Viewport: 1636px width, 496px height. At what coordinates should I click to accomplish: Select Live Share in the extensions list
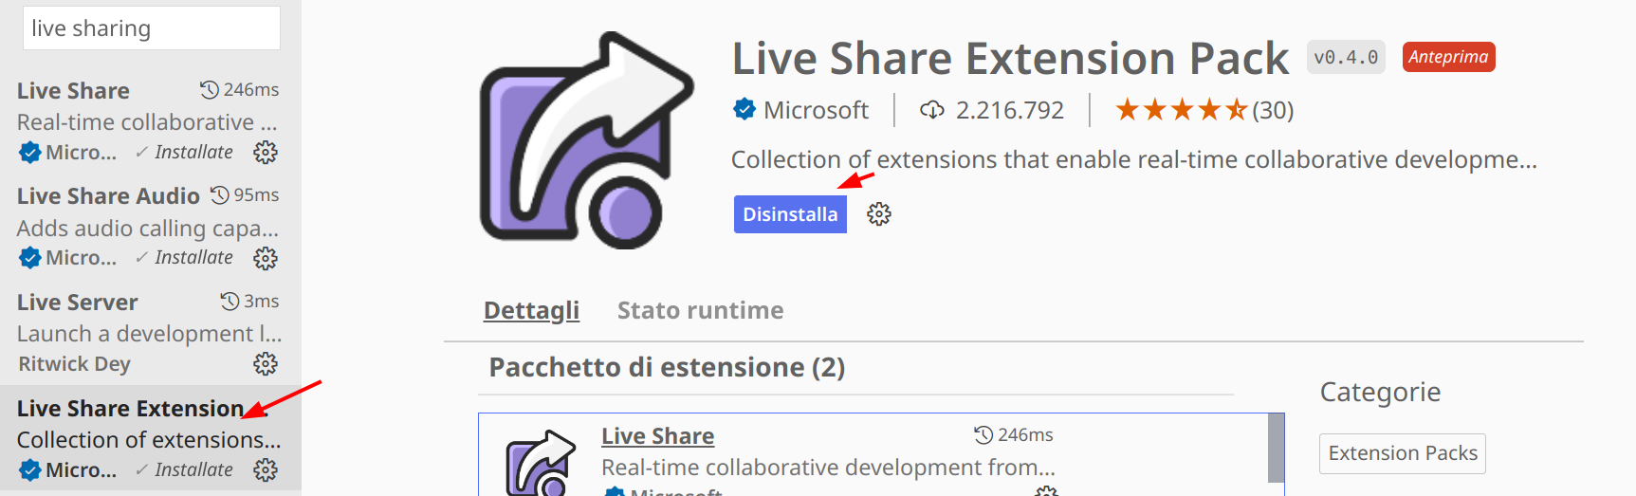coord(73,91)
